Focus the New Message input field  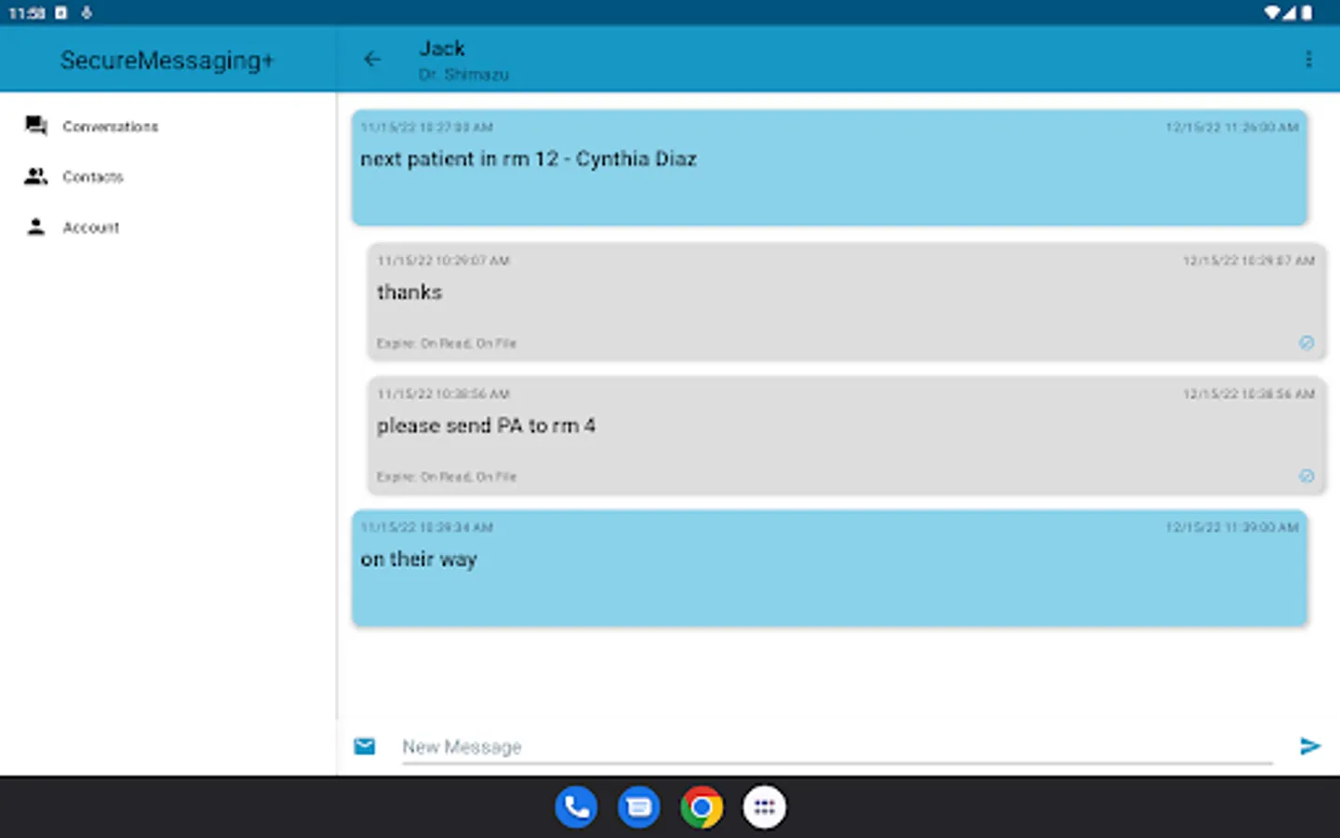837,747
